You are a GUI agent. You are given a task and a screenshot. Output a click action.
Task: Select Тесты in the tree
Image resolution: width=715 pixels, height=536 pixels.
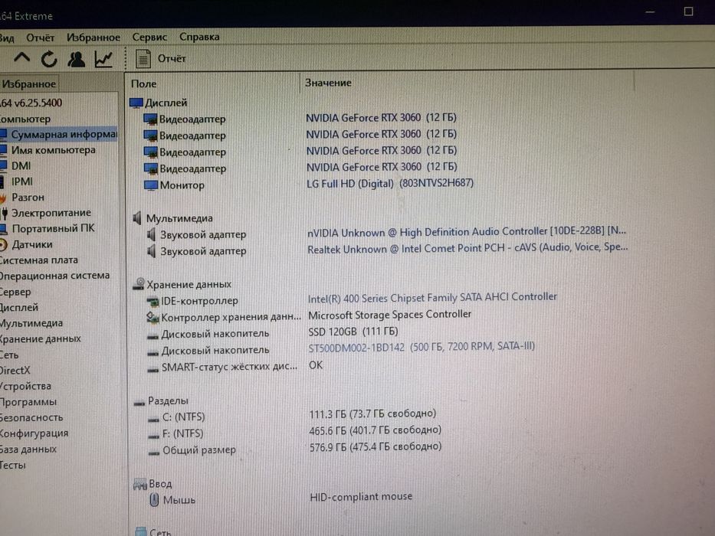tap(13, 465)
